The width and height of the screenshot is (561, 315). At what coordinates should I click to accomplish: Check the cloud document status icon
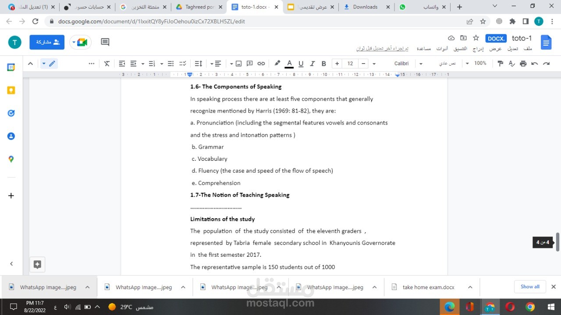pos(451,38)
